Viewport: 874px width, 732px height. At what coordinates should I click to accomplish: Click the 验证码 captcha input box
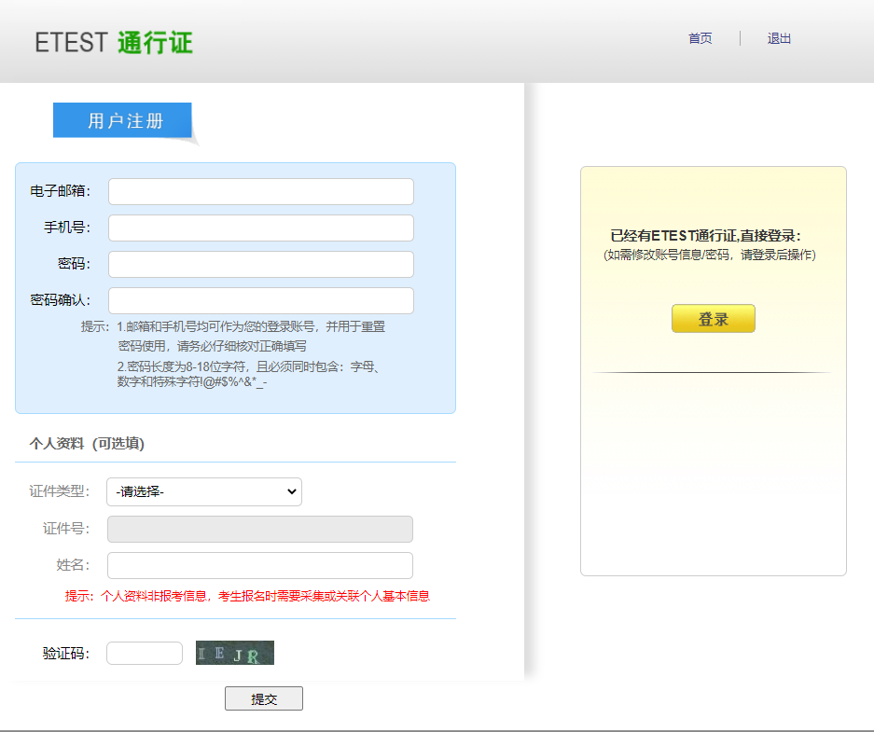point(145,653)
